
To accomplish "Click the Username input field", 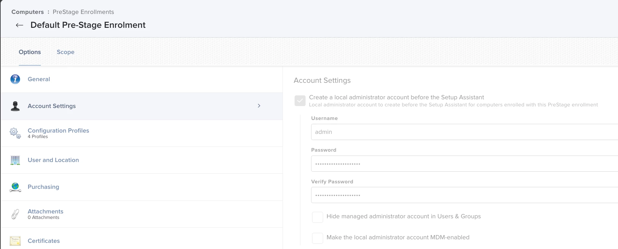I will coord(464,132).
